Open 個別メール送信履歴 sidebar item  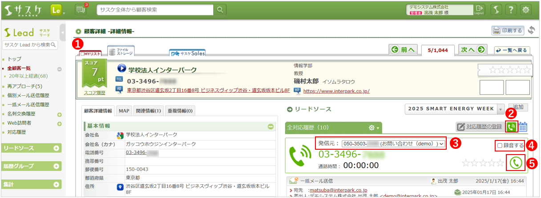point(28,95)
